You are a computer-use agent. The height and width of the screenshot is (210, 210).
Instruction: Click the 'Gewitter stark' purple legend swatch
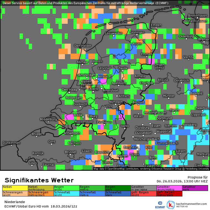195,188
